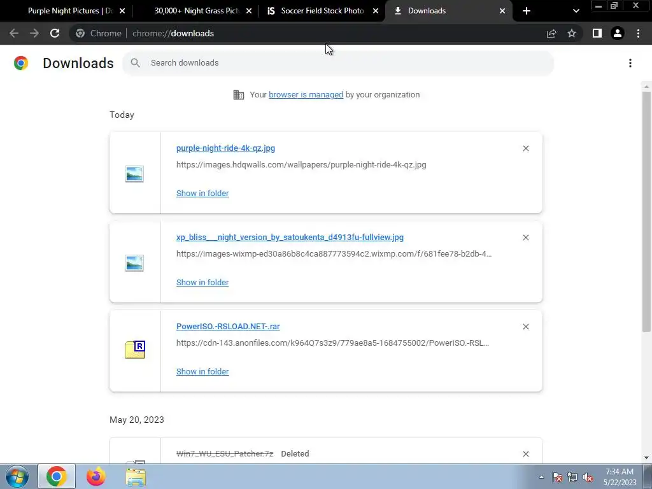Select the Downloads tab

click(449, 11)
